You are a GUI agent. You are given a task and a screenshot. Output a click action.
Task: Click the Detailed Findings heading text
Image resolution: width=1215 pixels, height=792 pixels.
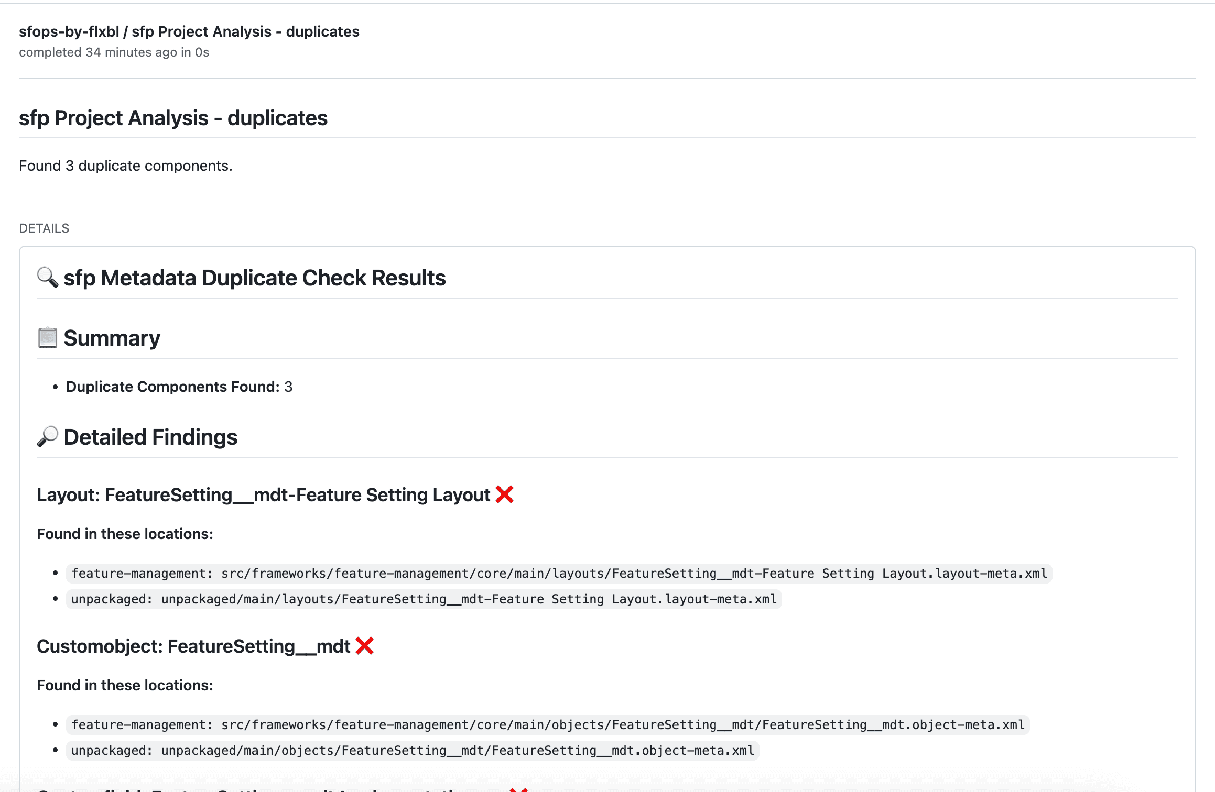point(150,437)
